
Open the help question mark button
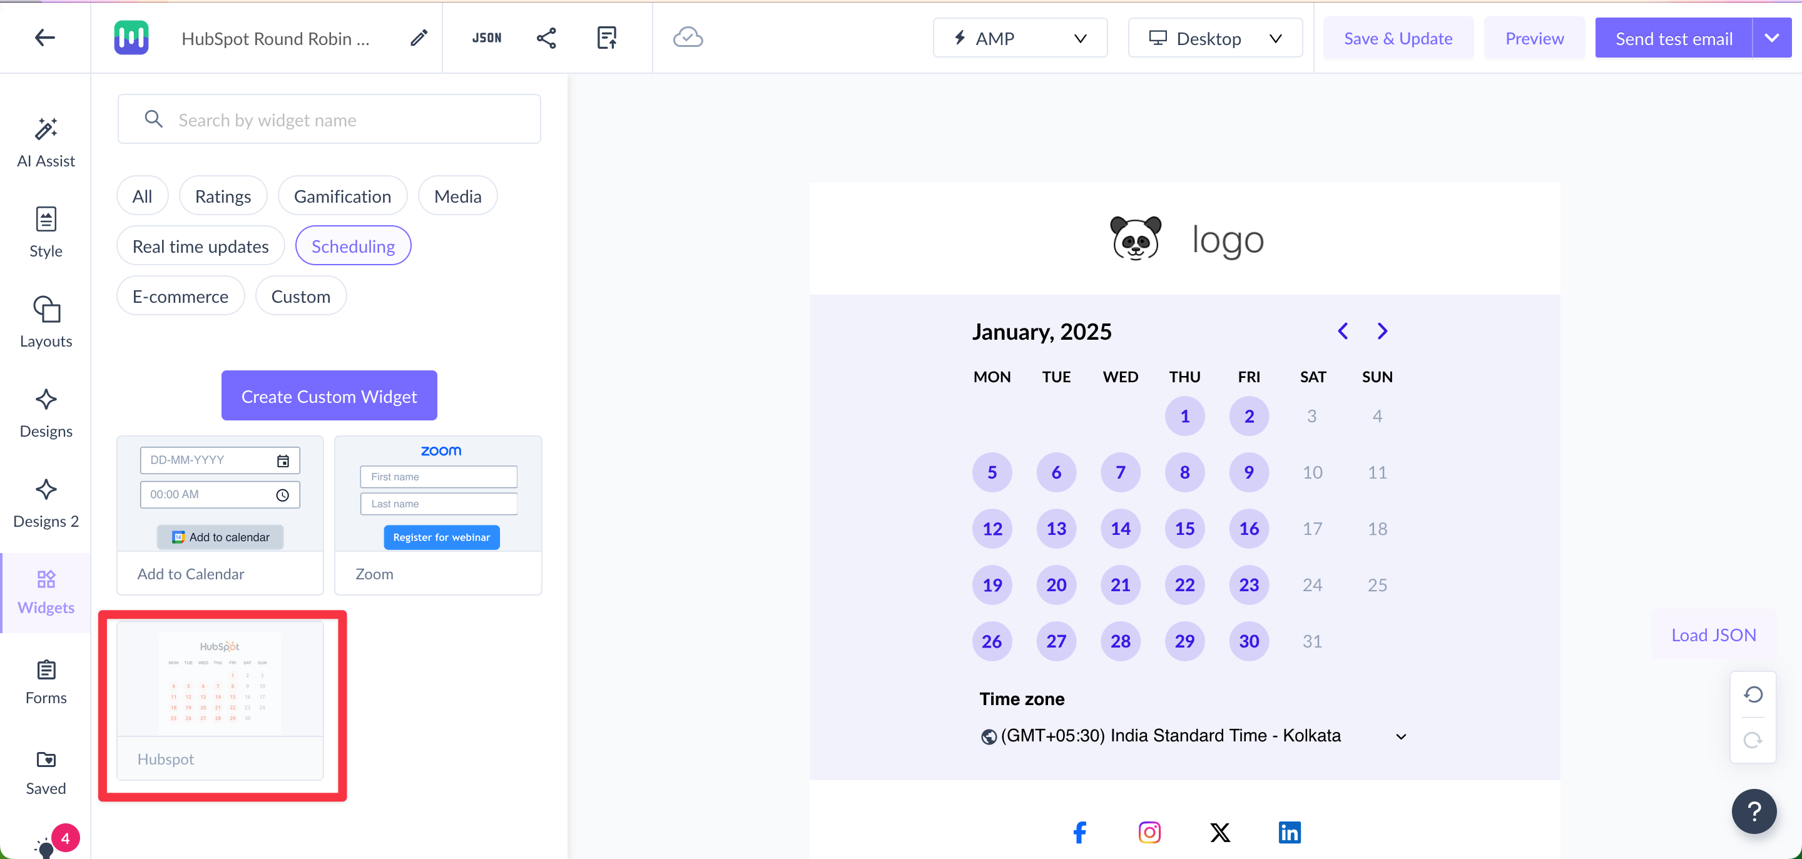(1754, 811)
